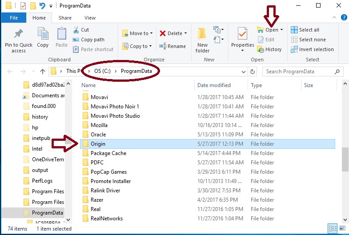Expand the Delete dropdown arrow
The image size is (349, 235).
click(186, 33)
